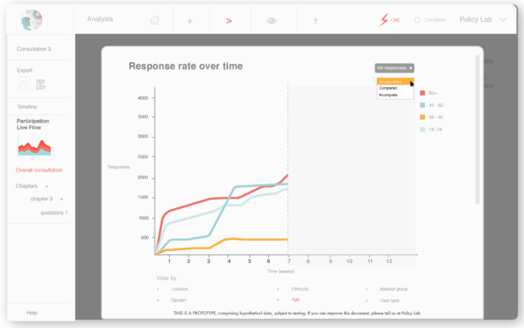Export as PDF link
Screen dimensions: 524x328
tap(41, 81)
